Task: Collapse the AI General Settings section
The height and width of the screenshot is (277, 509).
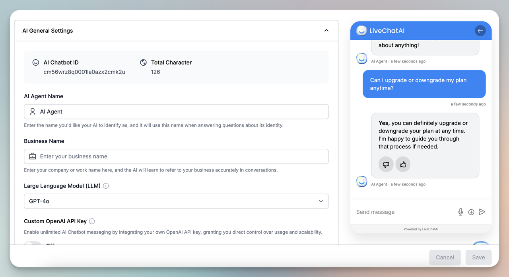Action: click(326, 30)
